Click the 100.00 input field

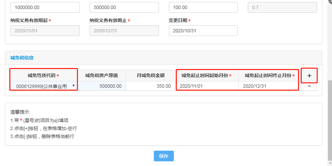point(203,7)
